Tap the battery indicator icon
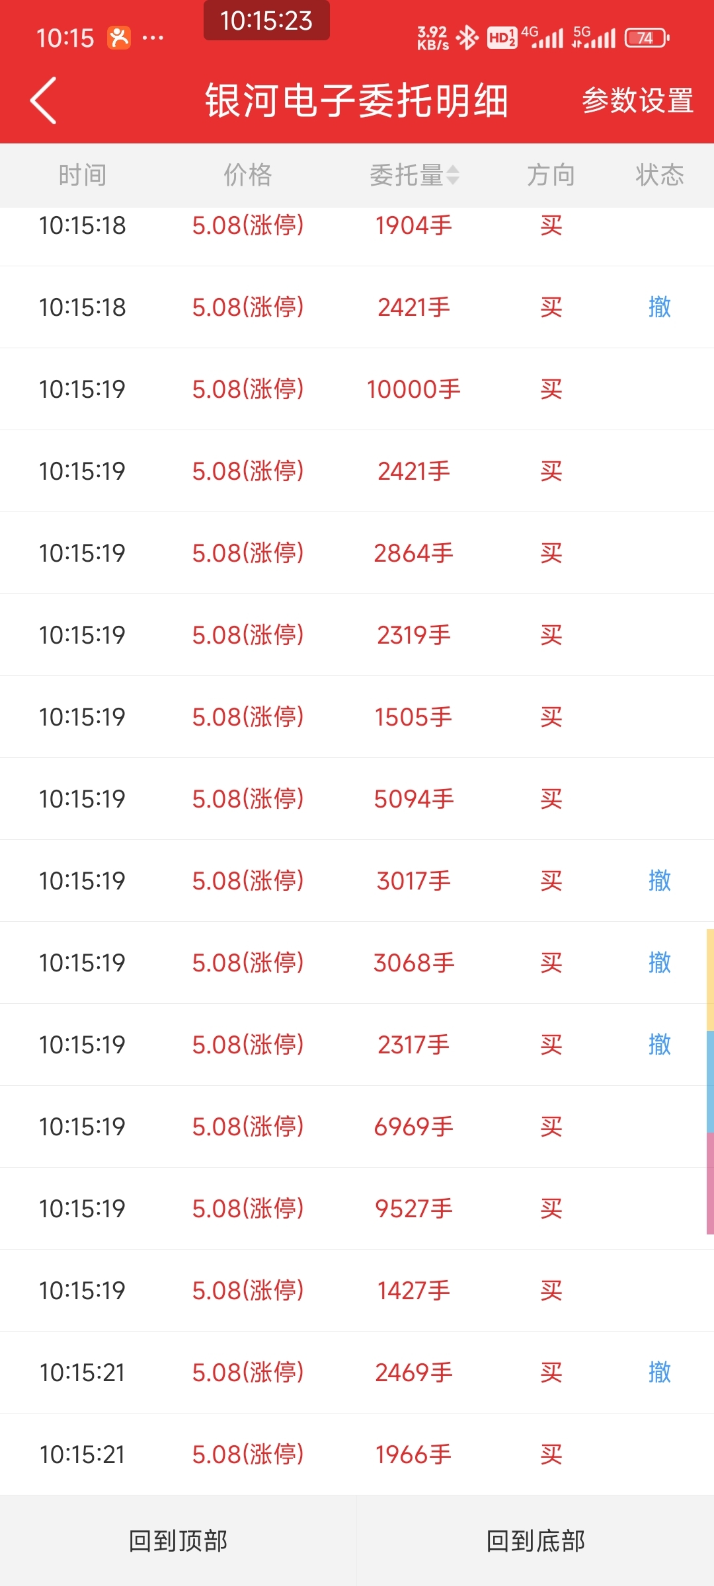The image size is (714, 1586). pos(647,38)
